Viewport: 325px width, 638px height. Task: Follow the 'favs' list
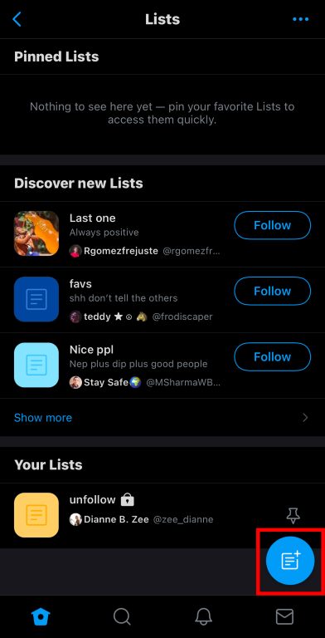(x=272, y=291)
